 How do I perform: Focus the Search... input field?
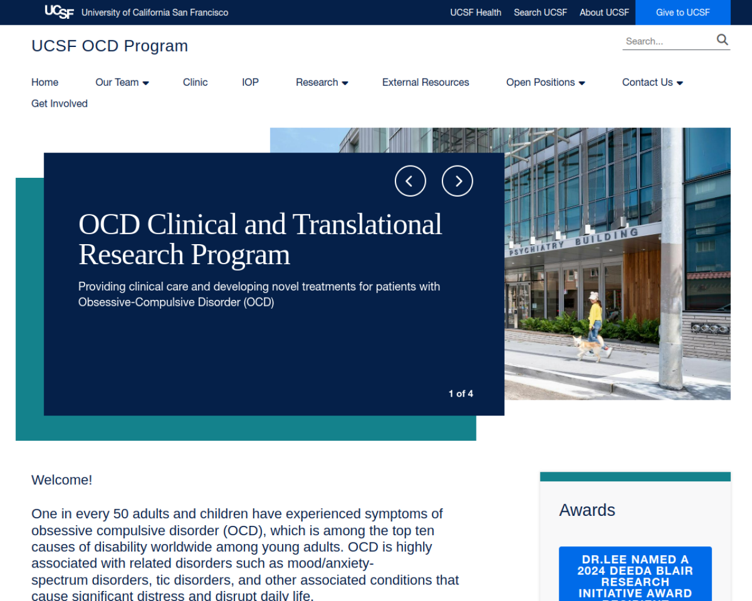coord(668,41)
